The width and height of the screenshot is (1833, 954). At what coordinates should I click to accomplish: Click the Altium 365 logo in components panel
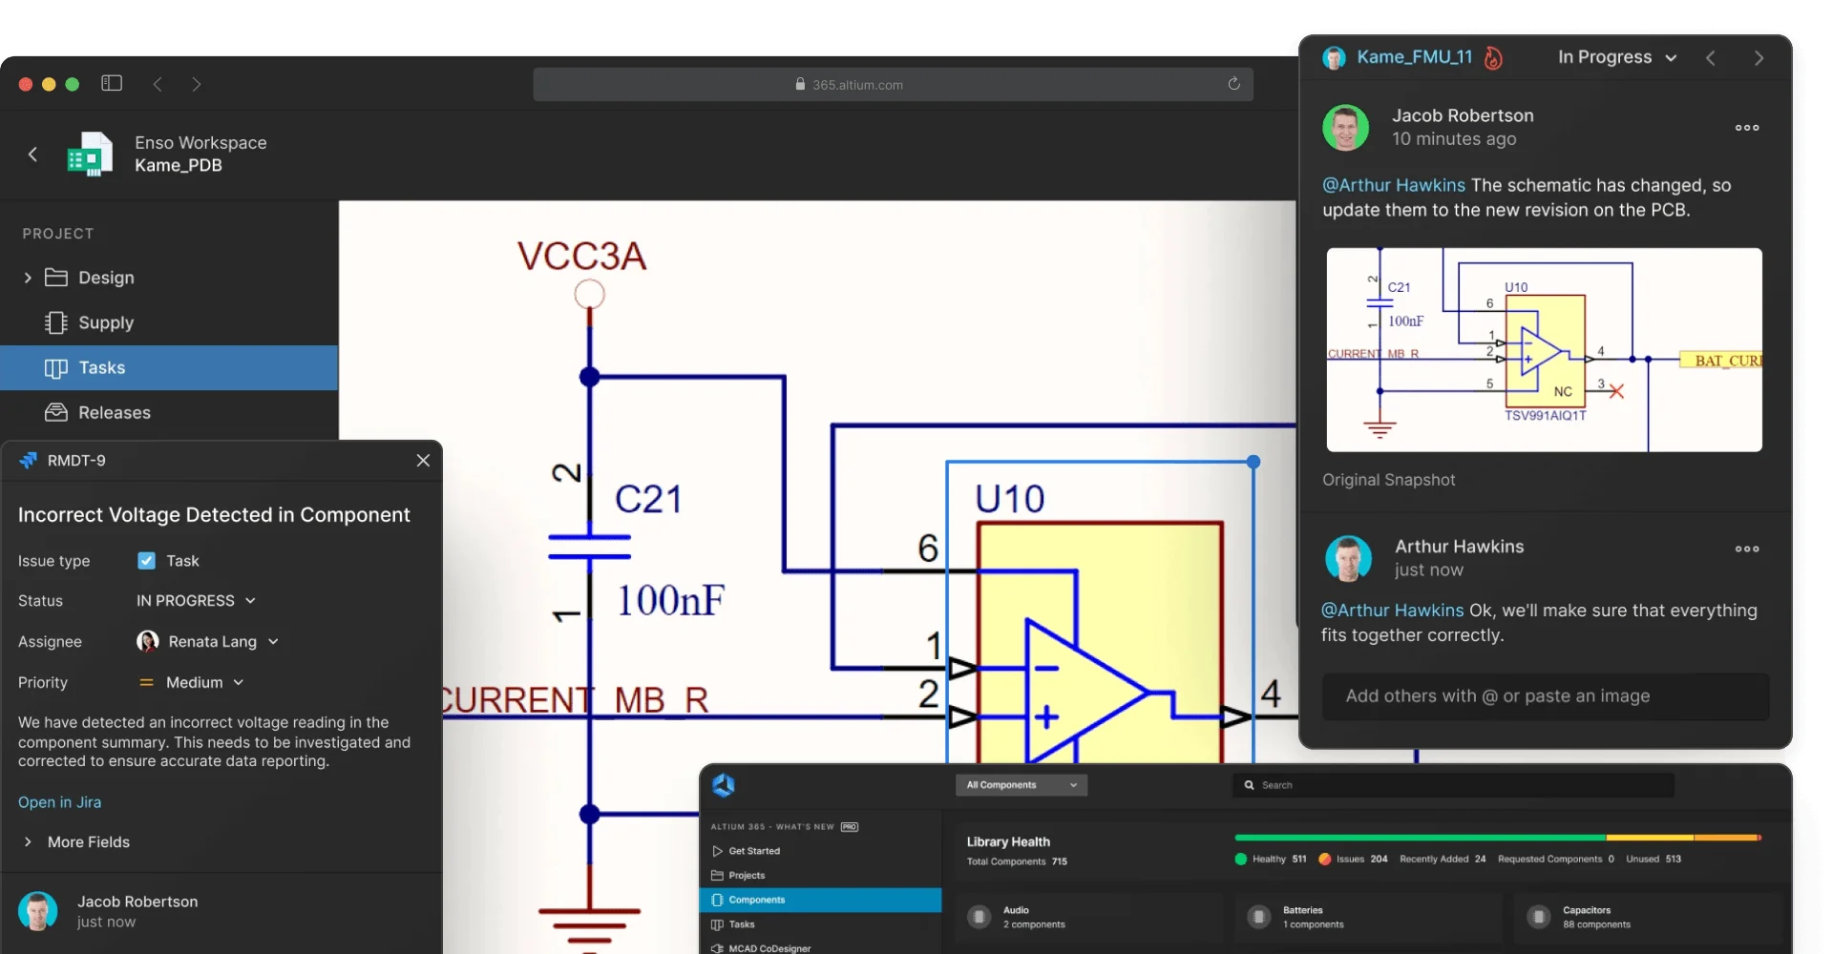(724, 784)
